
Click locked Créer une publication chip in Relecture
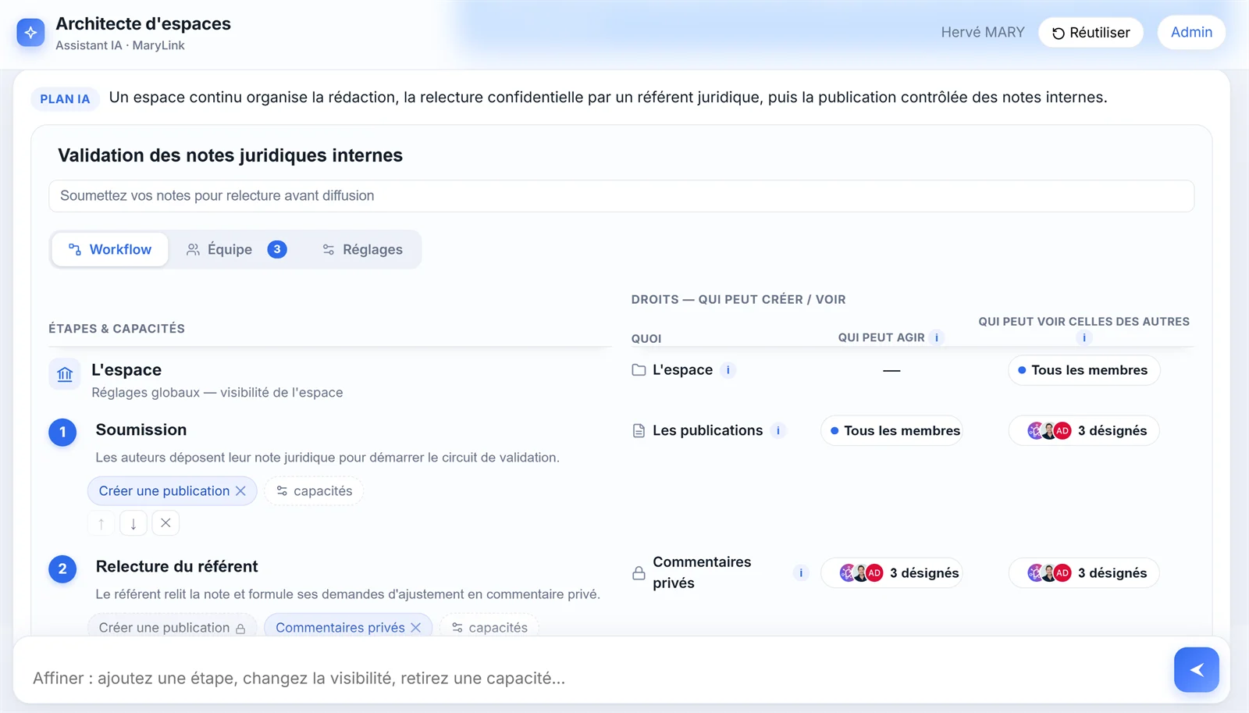point(172,628)
